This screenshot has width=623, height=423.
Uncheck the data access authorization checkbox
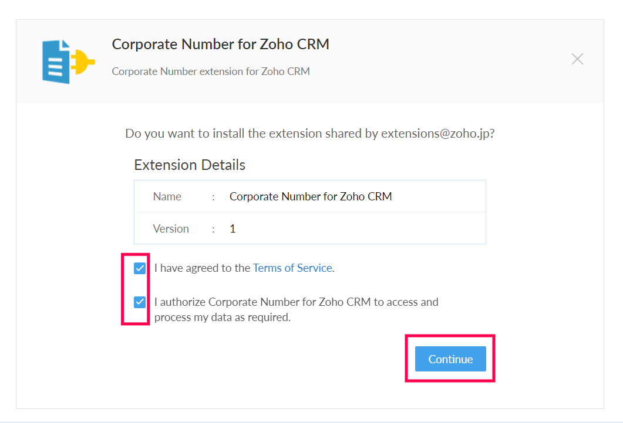pyautogui.click(x=140, y=302)
